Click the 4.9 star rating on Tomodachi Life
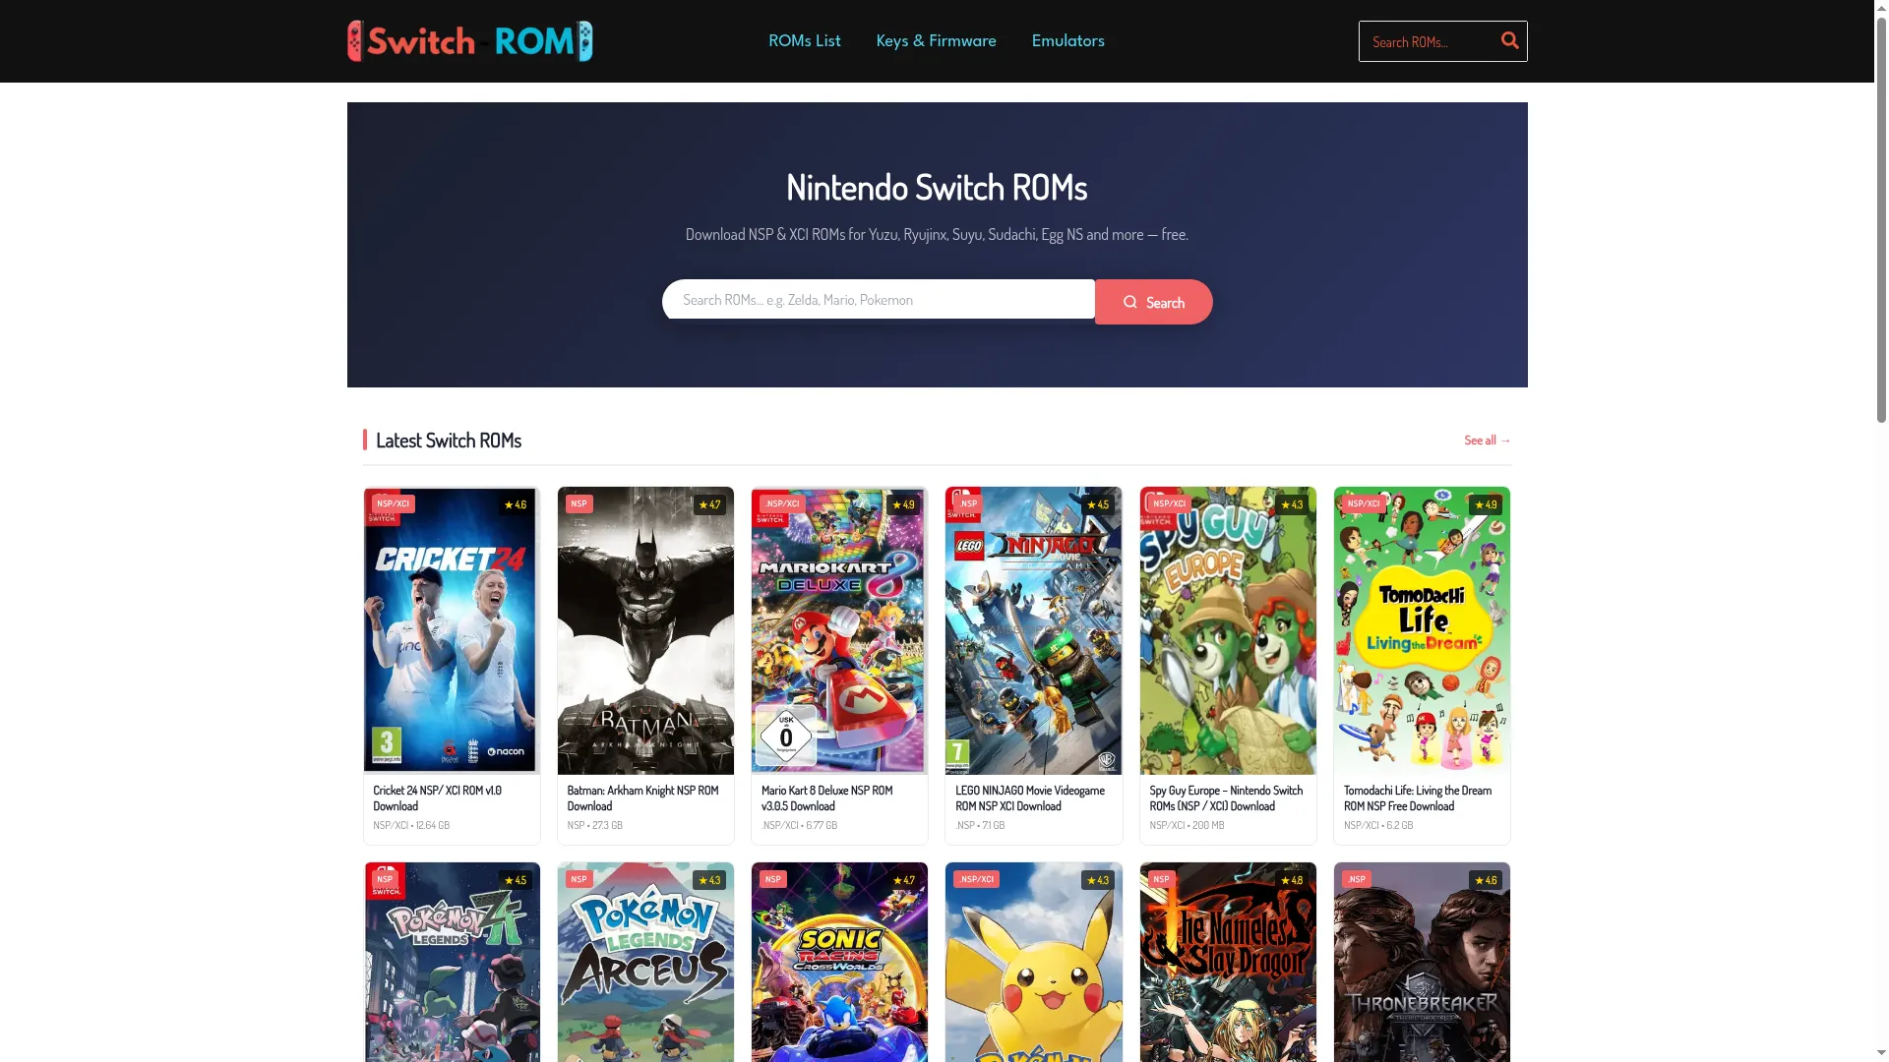Image resolution: width=1889 pixels, height=1062 pixels. 1486,504
